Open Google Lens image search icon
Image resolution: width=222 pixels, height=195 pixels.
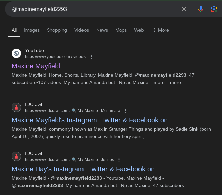214,9
